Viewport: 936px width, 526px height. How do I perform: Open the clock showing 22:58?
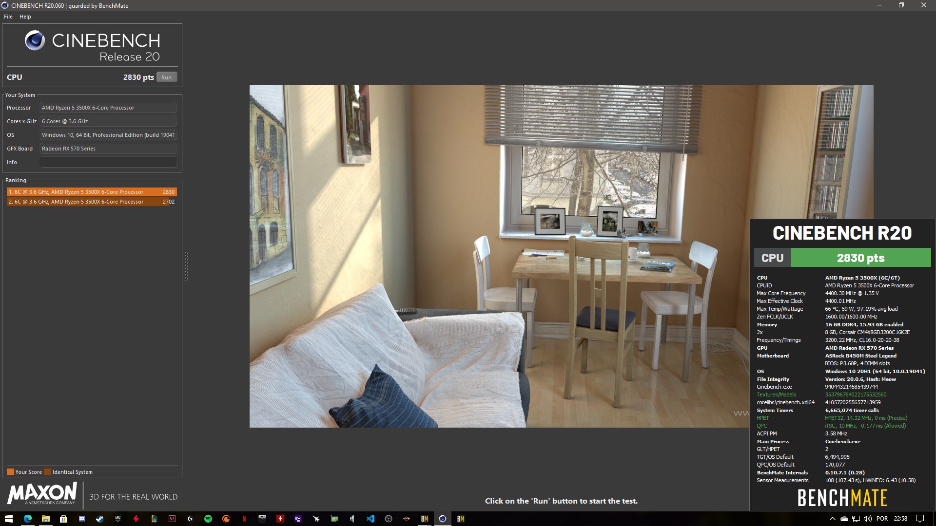(900, 519)
